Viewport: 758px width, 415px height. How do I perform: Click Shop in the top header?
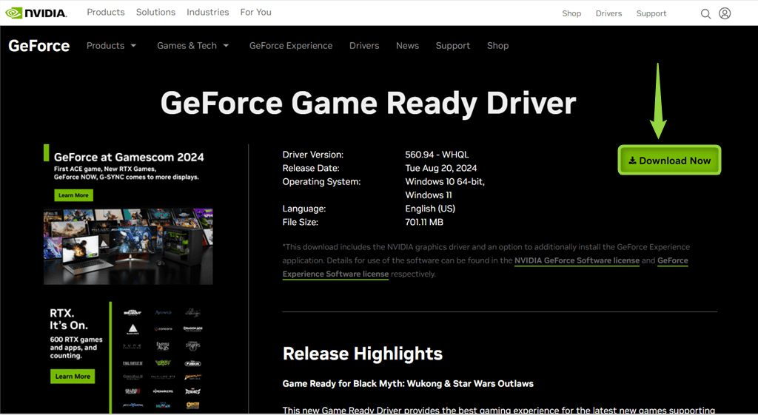click(571, 13)
